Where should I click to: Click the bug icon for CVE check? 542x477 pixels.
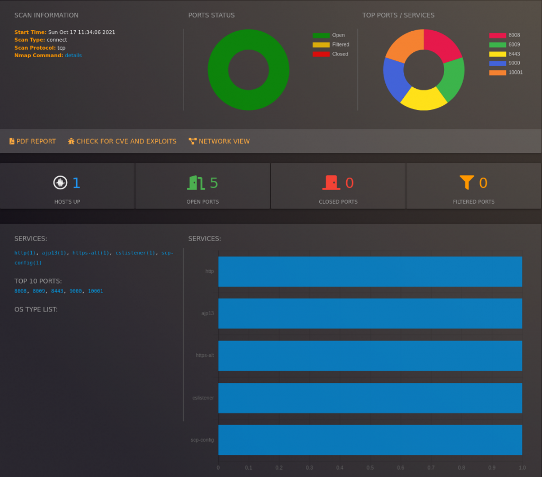71,141
